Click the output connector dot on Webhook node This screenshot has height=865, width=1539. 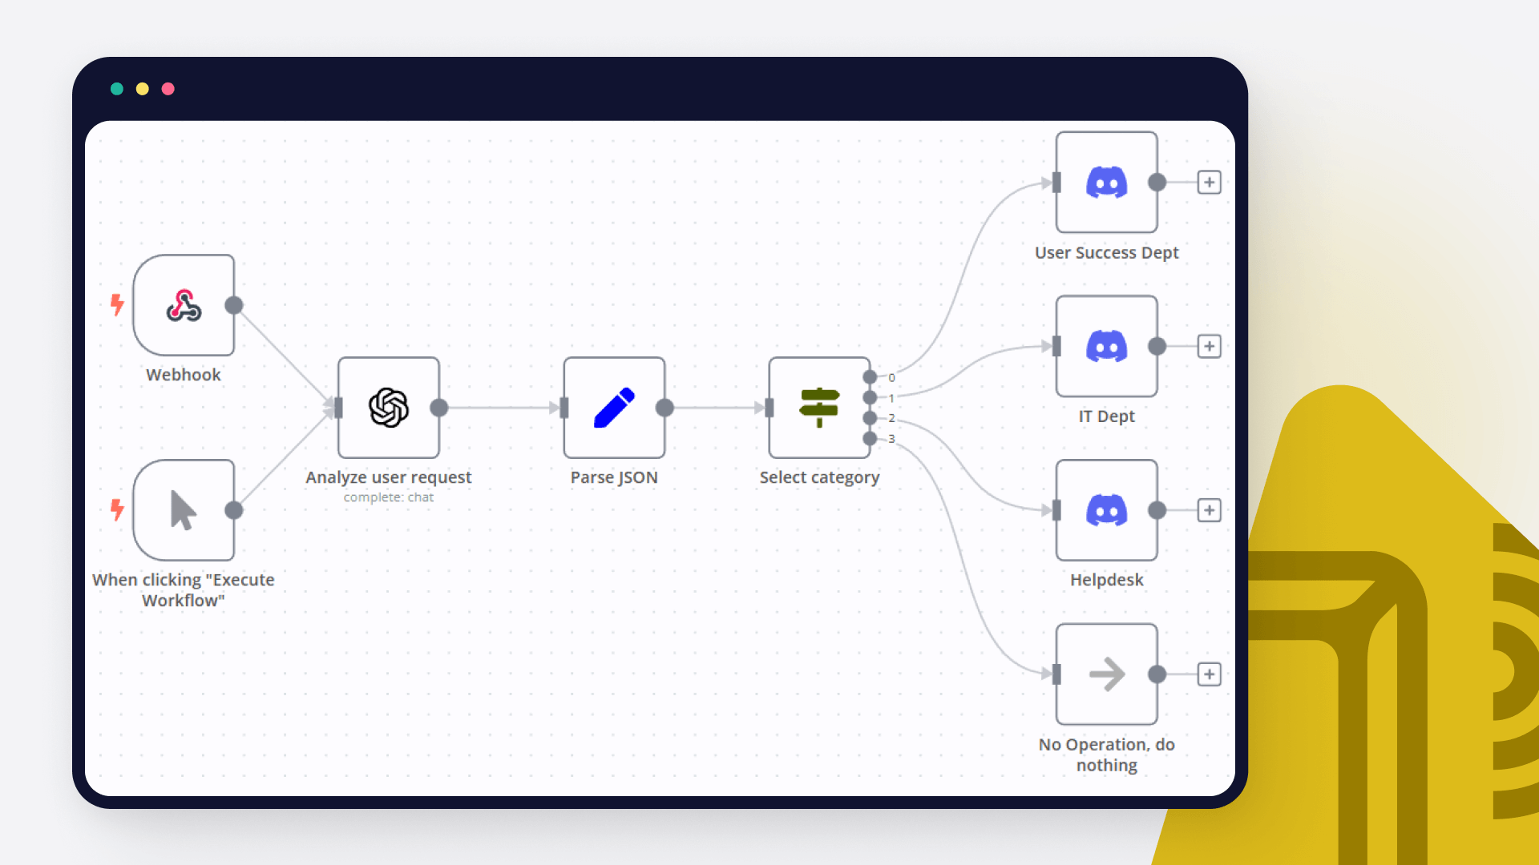(233, 305)
